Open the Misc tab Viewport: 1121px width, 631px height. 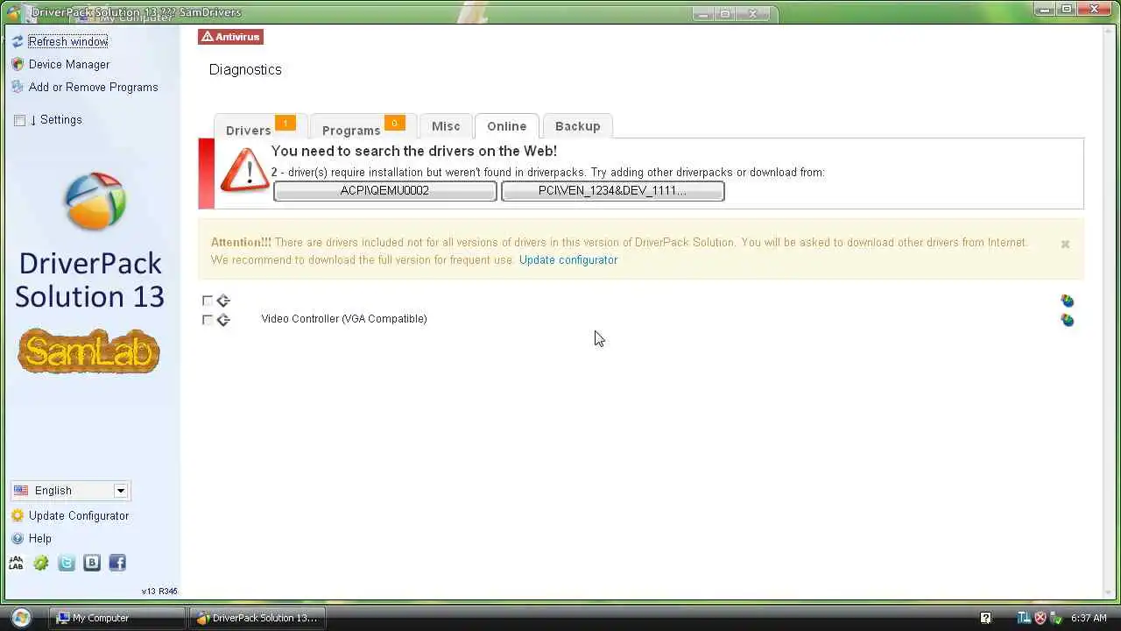446,126
